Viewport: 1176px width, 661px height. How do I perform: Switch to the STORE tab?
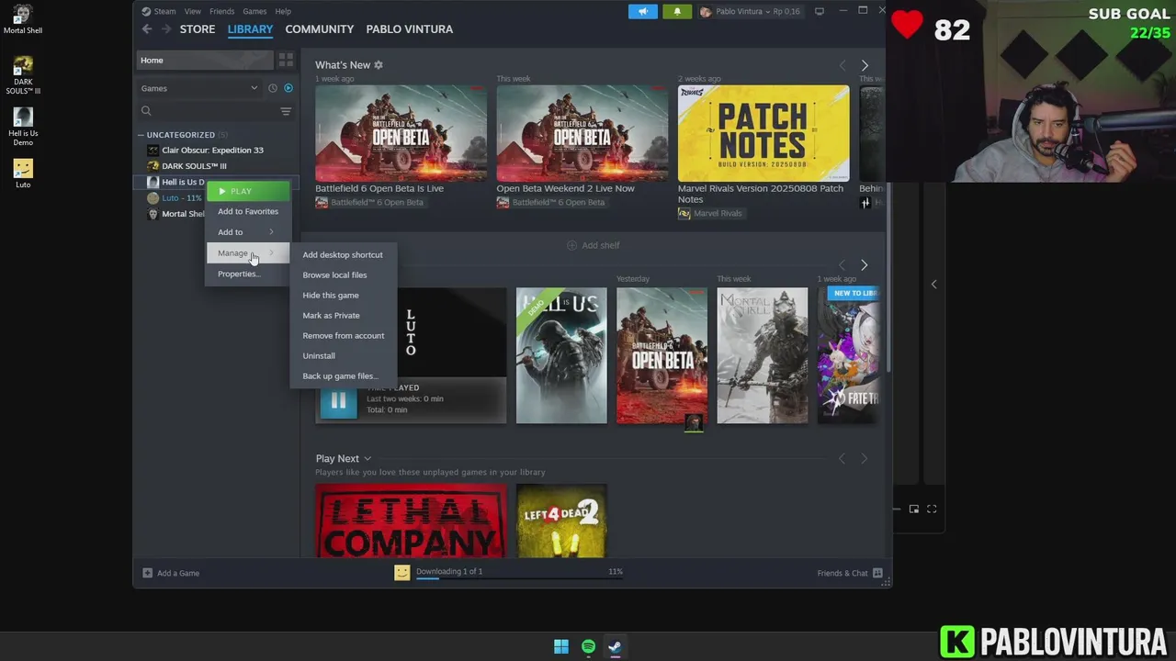(x=198, y=29)
